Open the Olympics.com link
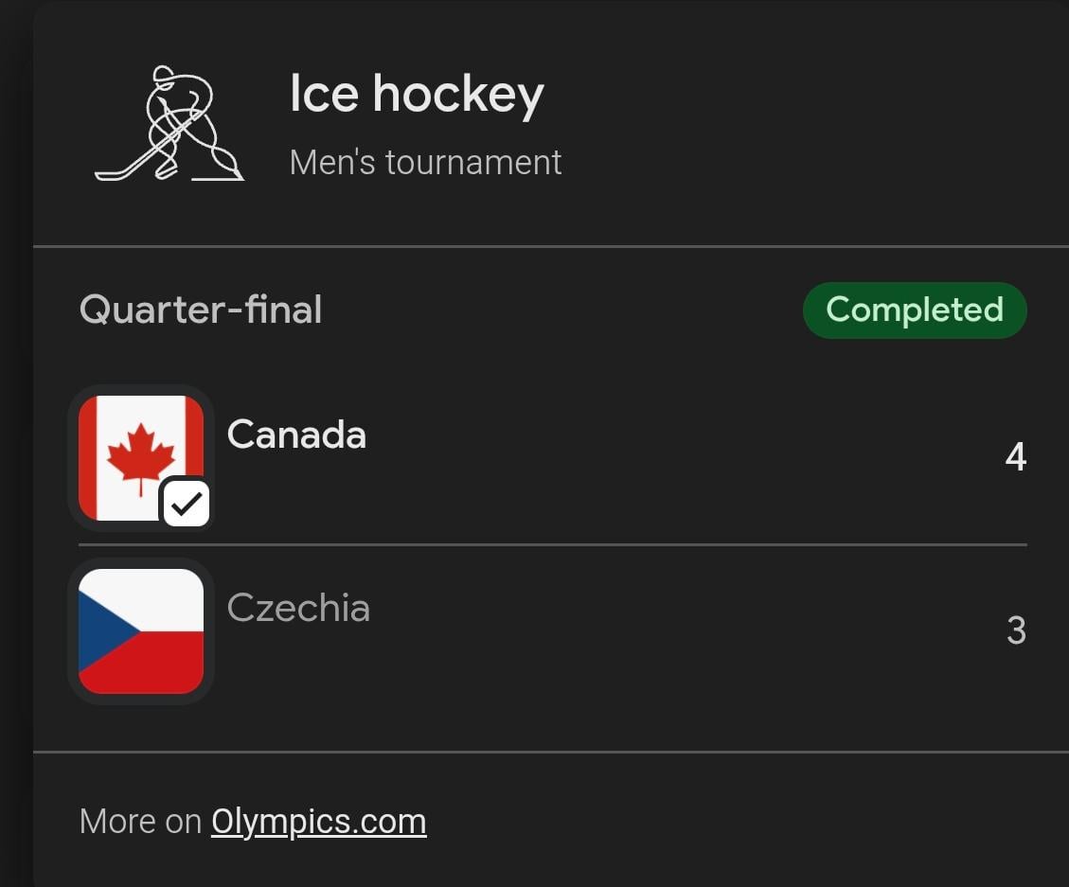 [x=318, y=821]
